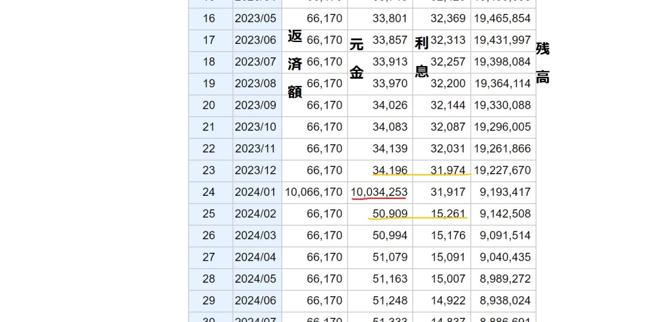Select row header number 24
Screen dimensions: 647x322
209,192
